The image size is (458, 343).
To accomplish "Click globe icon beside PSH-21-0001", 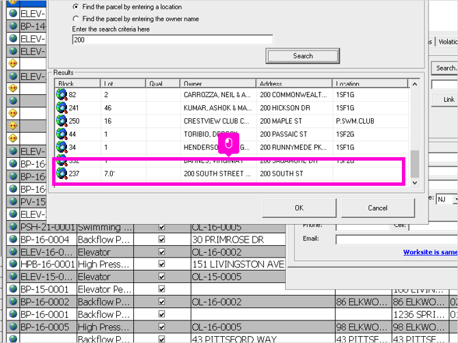I will [x=13, y=227].
